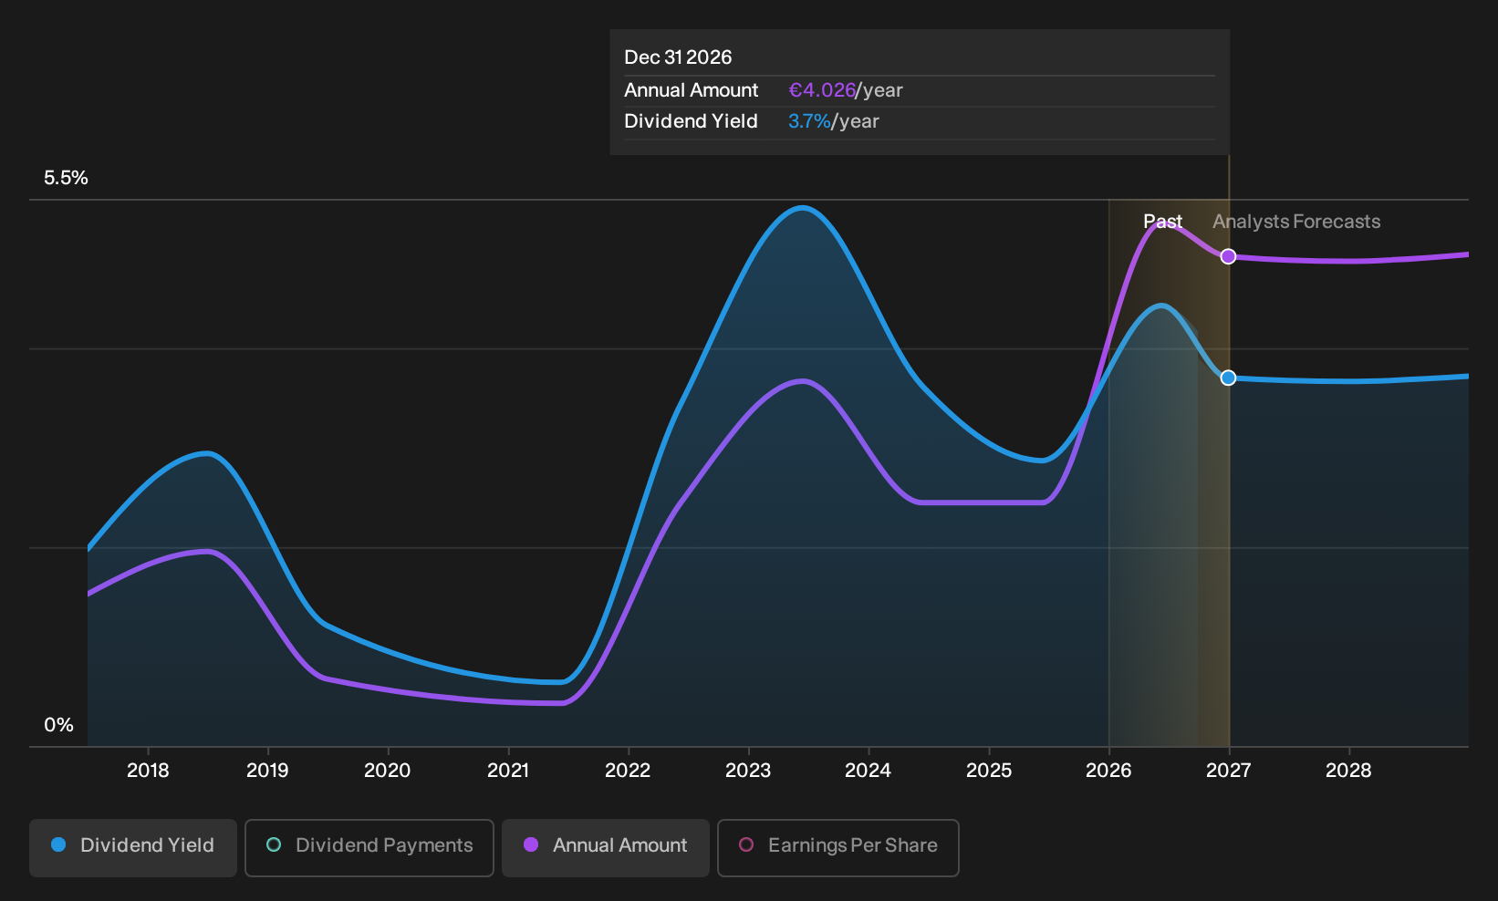This screenshot has width=1498, height=901.
Task: Click the 2028 x-axis year label
Action: pos(1348,771)
